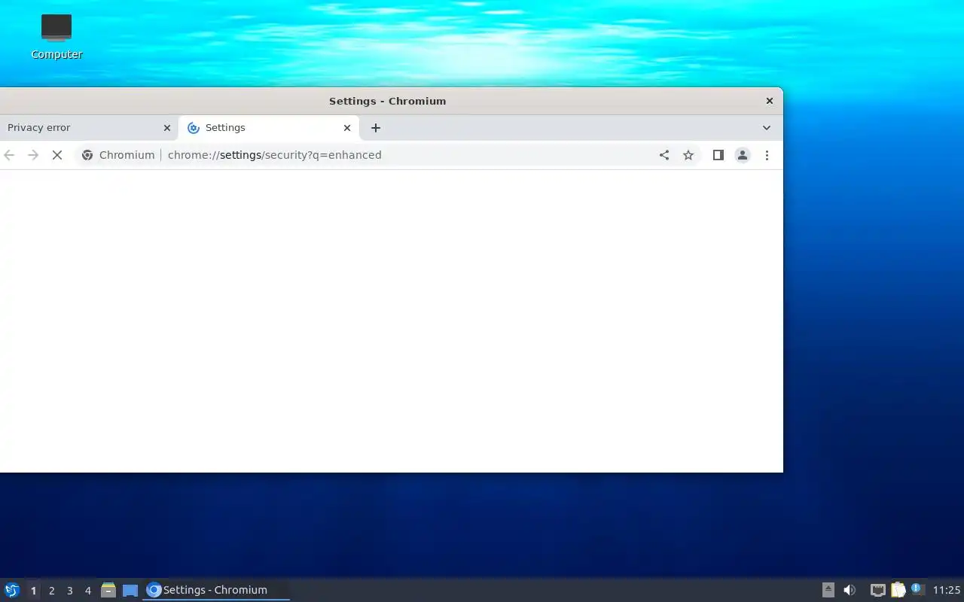Viewport: 964px width, 602px height.
Task: Close the Chromium window
Action: pos(770,101)
